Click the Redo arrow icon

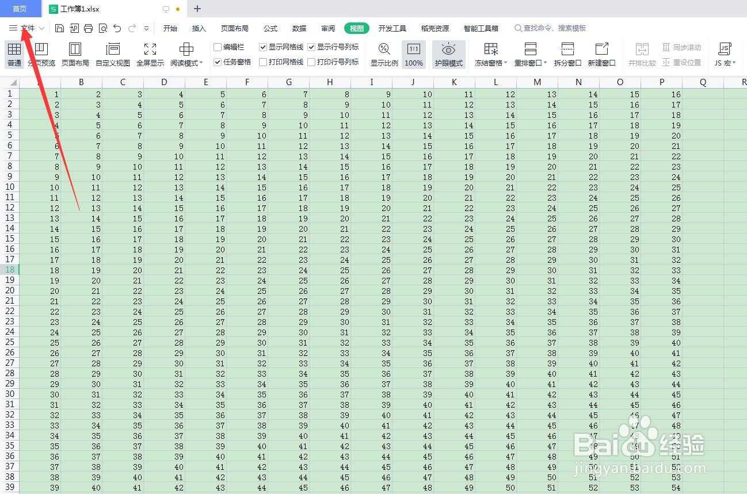coord(132,28)
